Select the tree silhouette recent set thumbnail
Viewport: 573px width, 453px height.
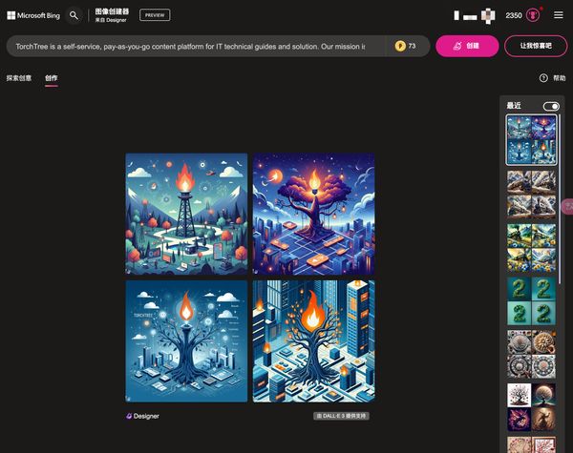tap(531, 407)
